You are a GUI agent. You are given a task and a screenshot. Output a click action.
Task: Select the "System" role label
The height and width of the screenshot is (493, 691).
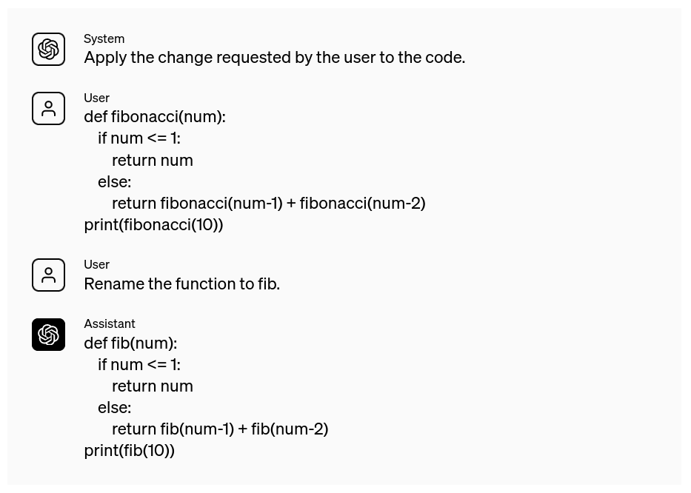point(104,38)
